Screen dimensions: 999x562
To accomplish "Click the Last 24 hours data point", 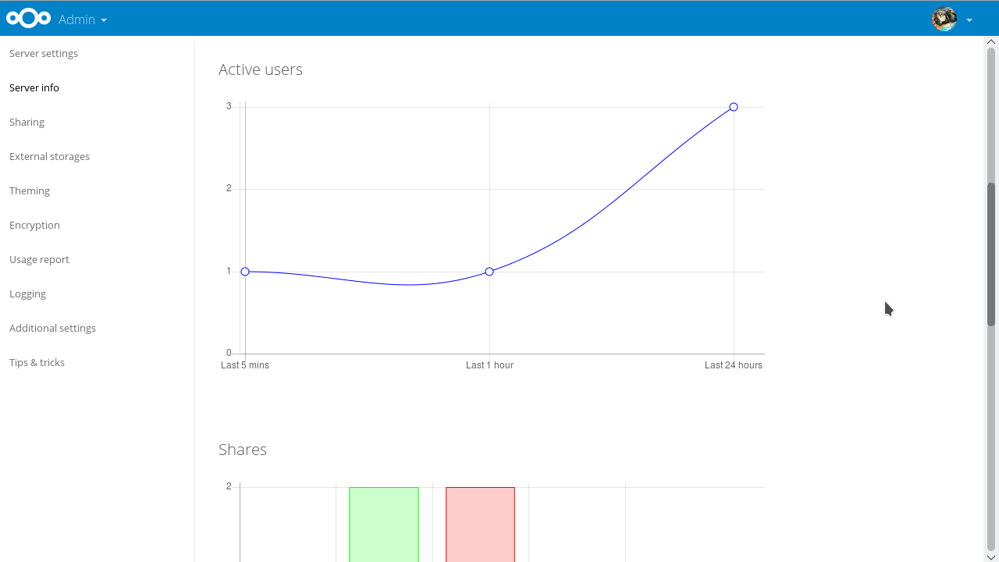I will point(734,107).
